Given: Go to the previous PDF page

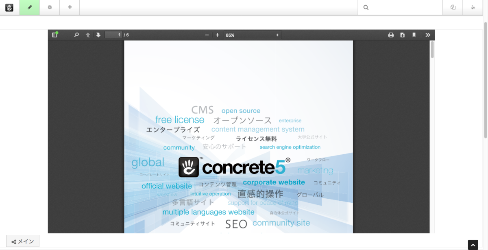Looking at the screenshot, I should pos(88,35).
